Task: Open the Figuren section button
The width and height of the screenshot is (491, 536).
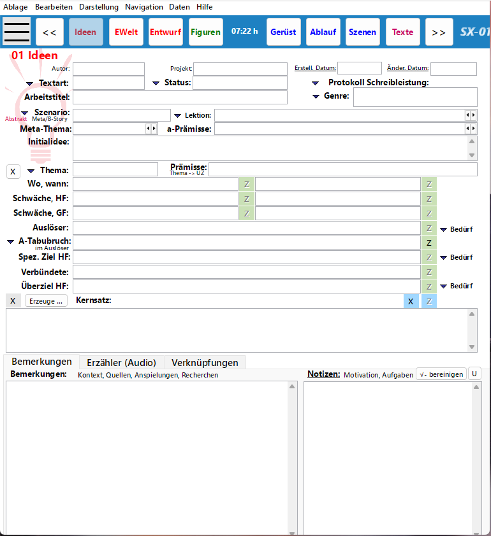Action: (206, 32)
